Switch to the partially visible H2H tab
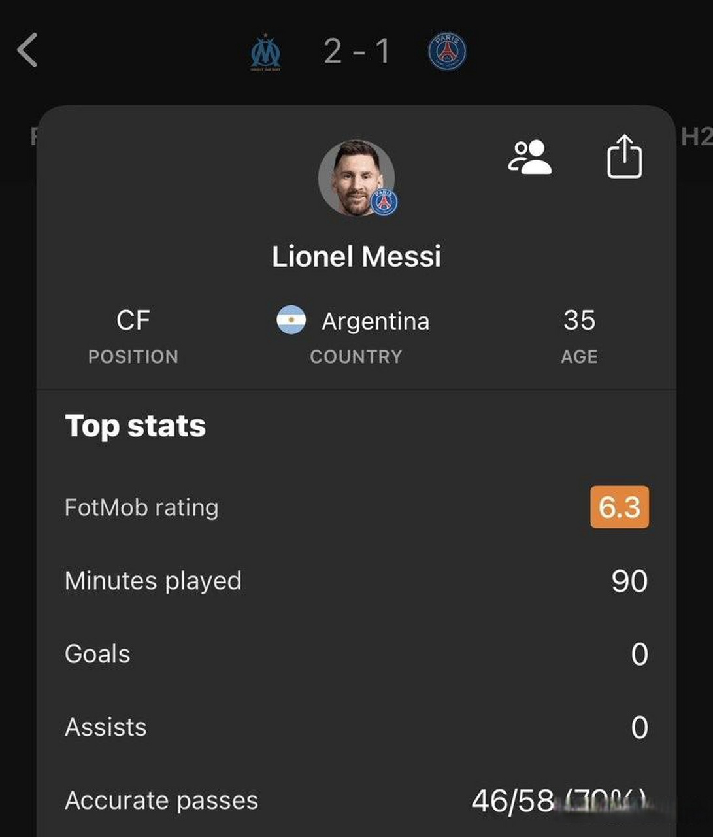713x837 pixels. point(696,137)
